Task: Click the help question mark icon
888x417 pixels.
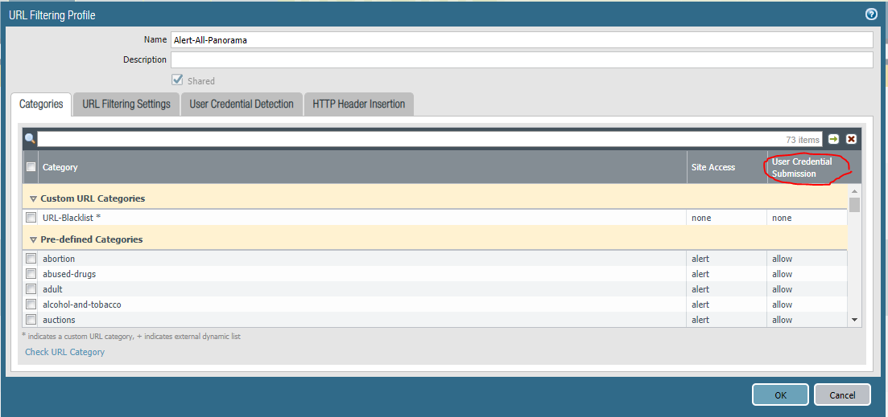Action: pyautogui.click(x=870, y=14)
